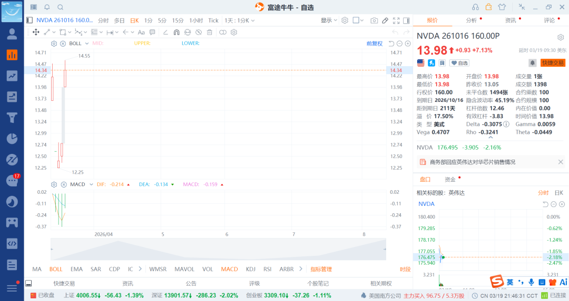Collapse quote details with up chevron
The height and width of the screenshot is (301, 569).
point(490,138)
